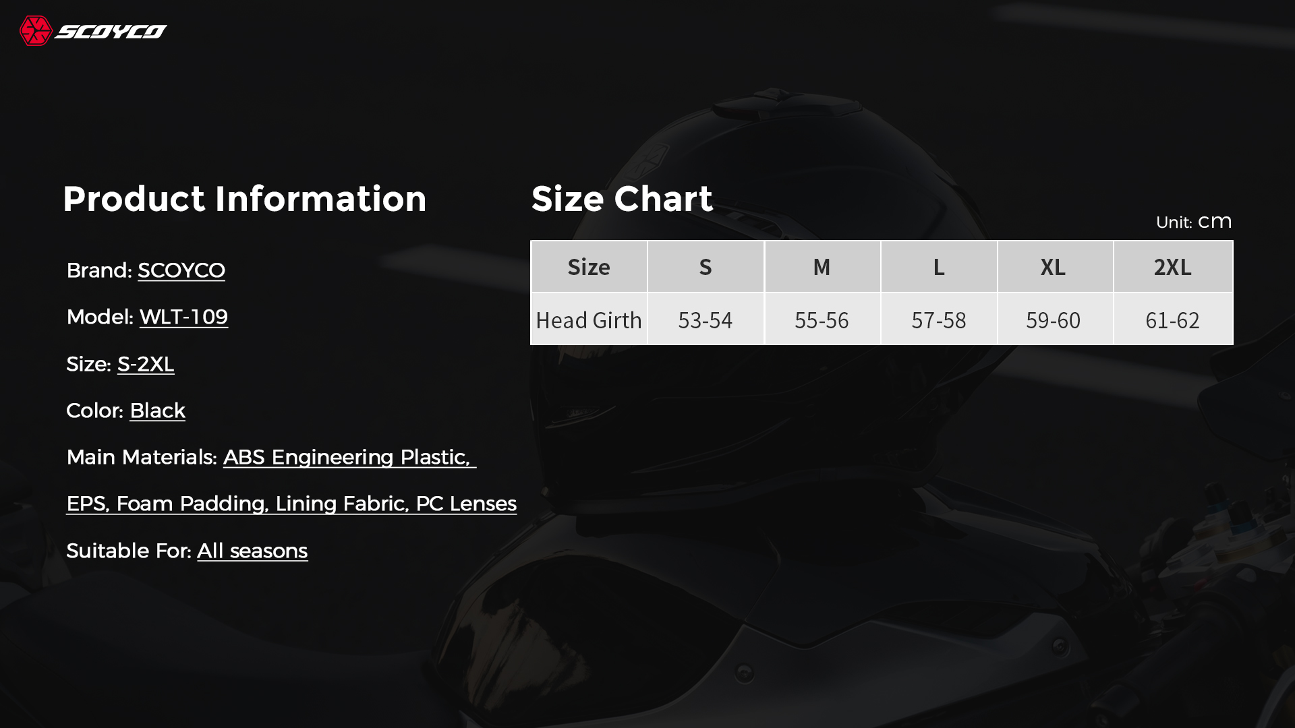Click the 61-62 head girth cell
The width and height of the screenshot is (1295, 728).
1173,320
